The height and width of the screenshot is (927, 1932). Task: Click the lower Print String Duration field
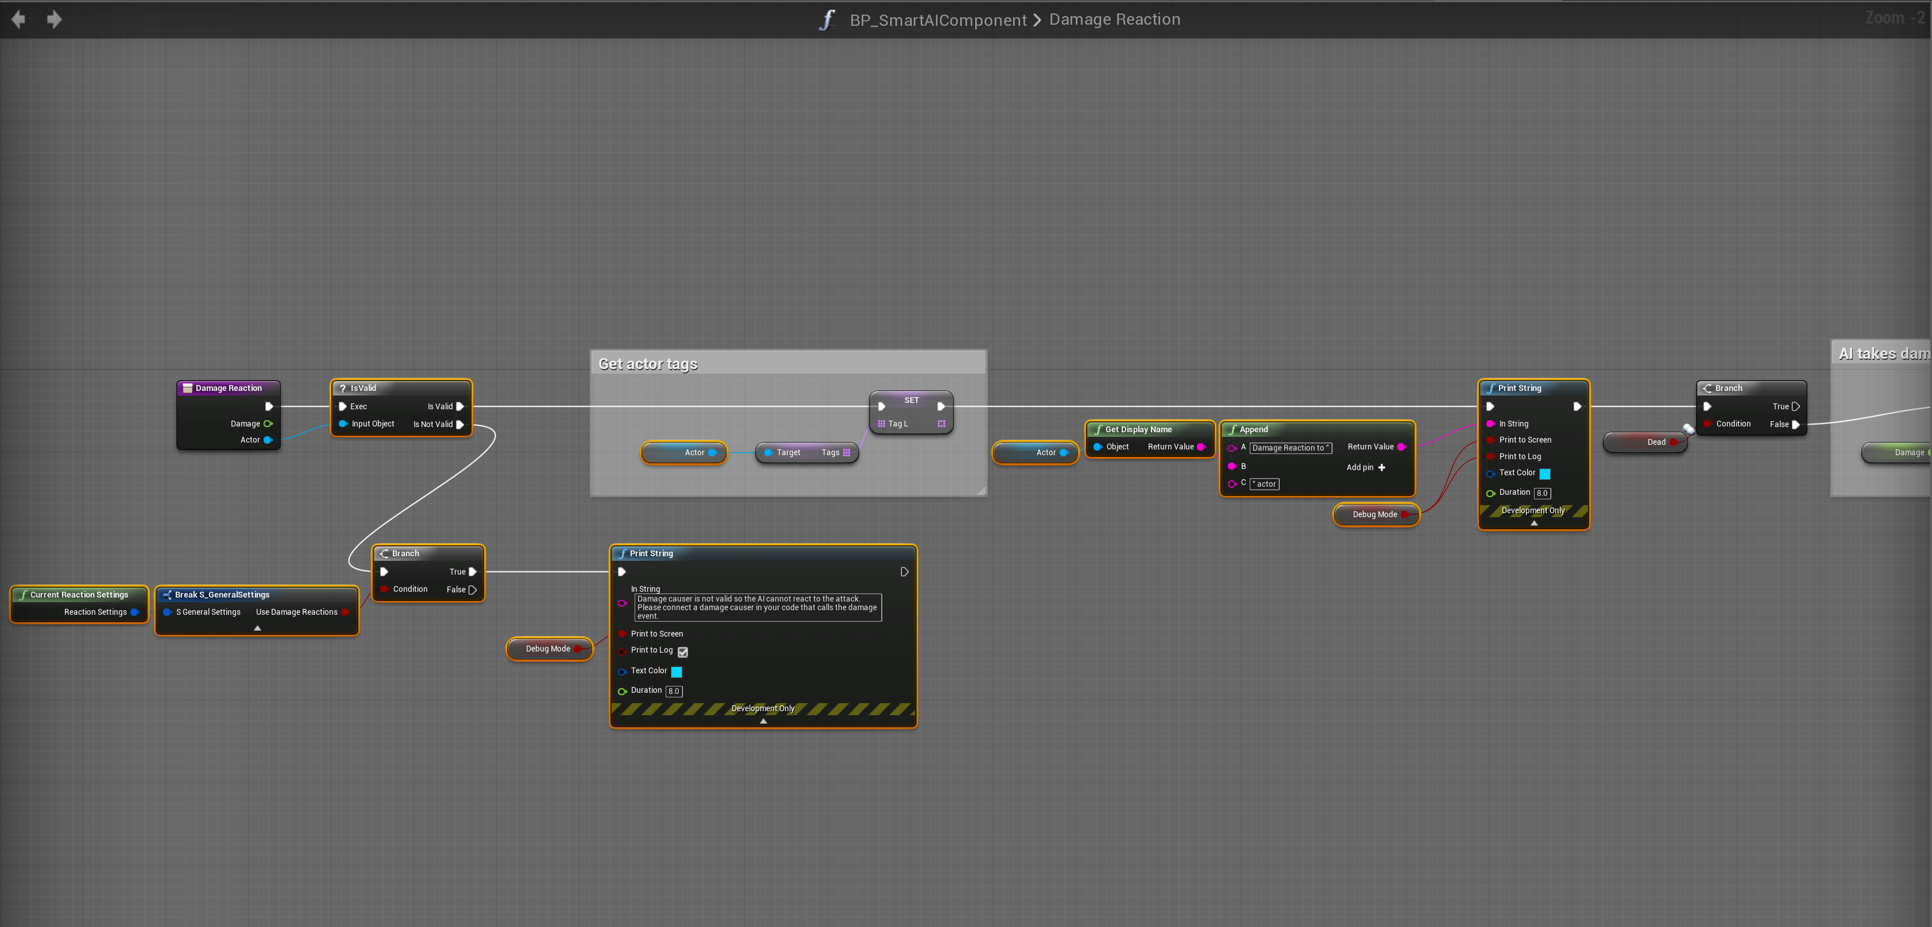click(x=674, y=691)
